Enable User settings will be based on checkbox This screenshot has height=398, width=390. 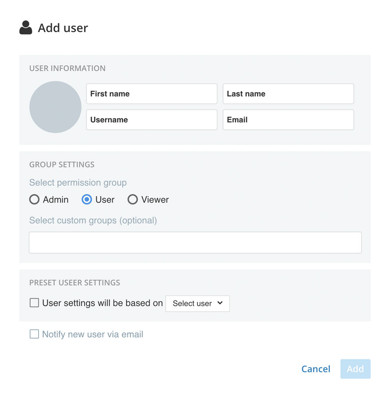click(34, 303)
